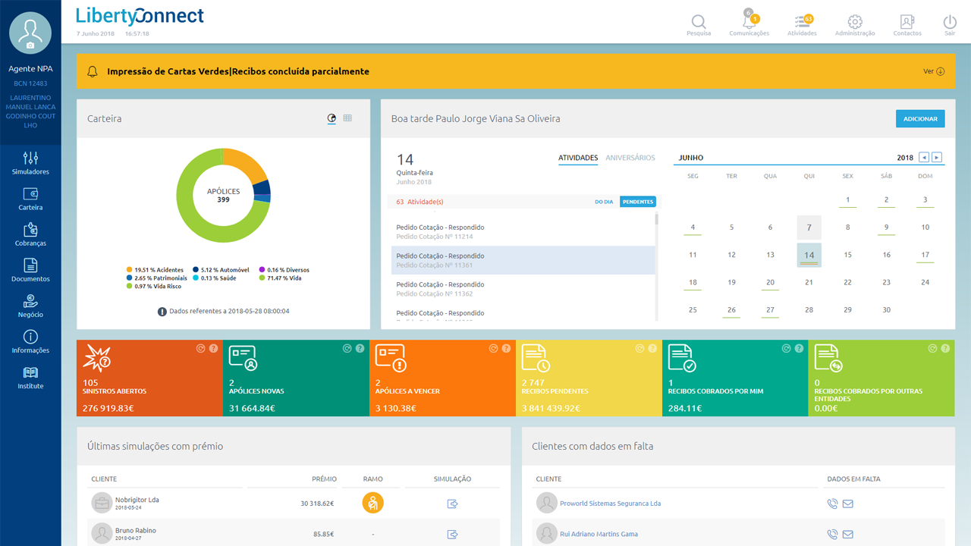The image size is (971, 546).
Task: Select June 26 on the calendar
Action: [x=731, y=309]
